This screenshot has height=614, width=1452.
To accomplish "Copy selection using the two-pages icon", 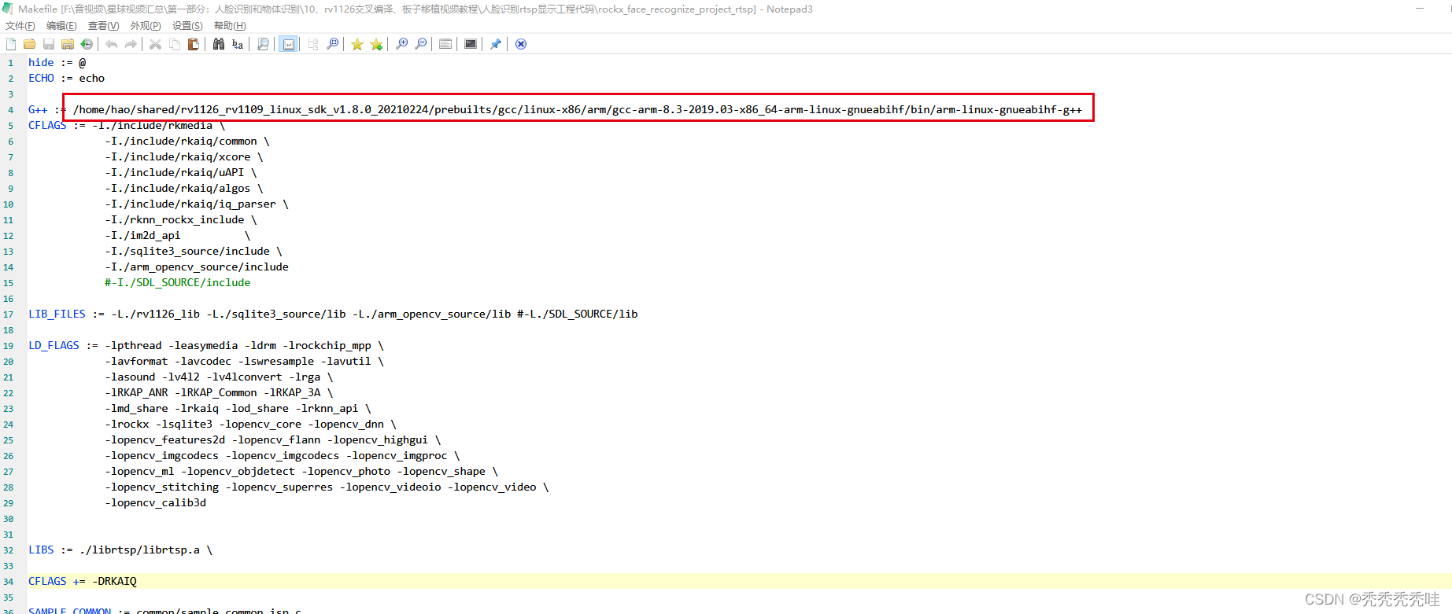I will pos(175,44).
